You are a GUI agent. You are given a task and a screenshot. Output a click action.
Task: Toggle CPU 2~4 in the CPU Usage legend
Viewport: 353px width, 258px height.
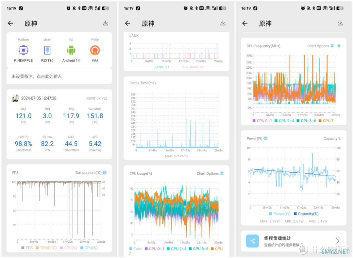pyautogui.click(x=176, y=249)
